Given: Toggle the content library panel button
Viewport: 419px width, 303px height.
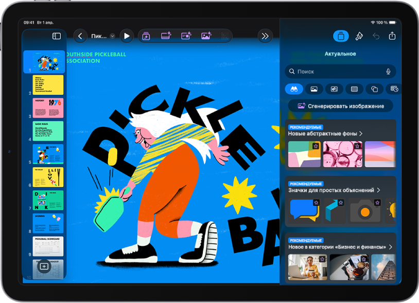Looking at the screenshot, I should (341, 36).
